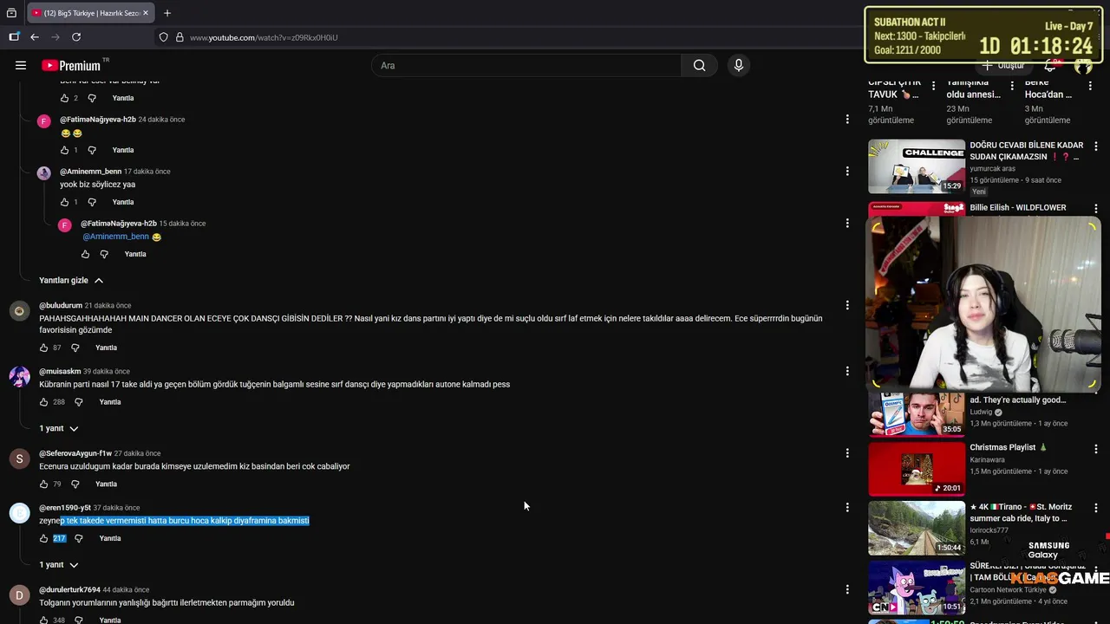Open the YouTube hamburger guide menu
The width and height of the screenshot is (1110, 624).
(21, 65)
